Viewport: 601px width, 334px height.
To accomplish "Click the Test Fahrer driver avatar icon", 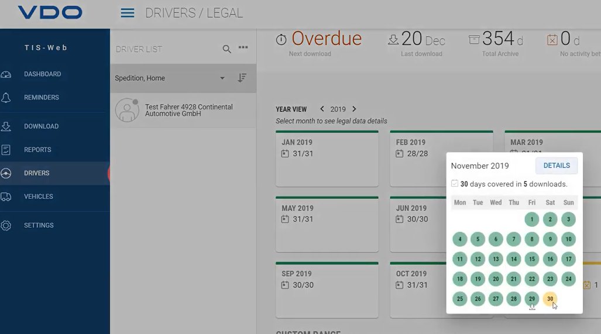I will (127, 110).
